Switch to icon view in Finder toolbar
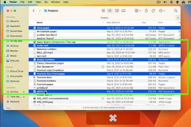 (x=103, y=11)
